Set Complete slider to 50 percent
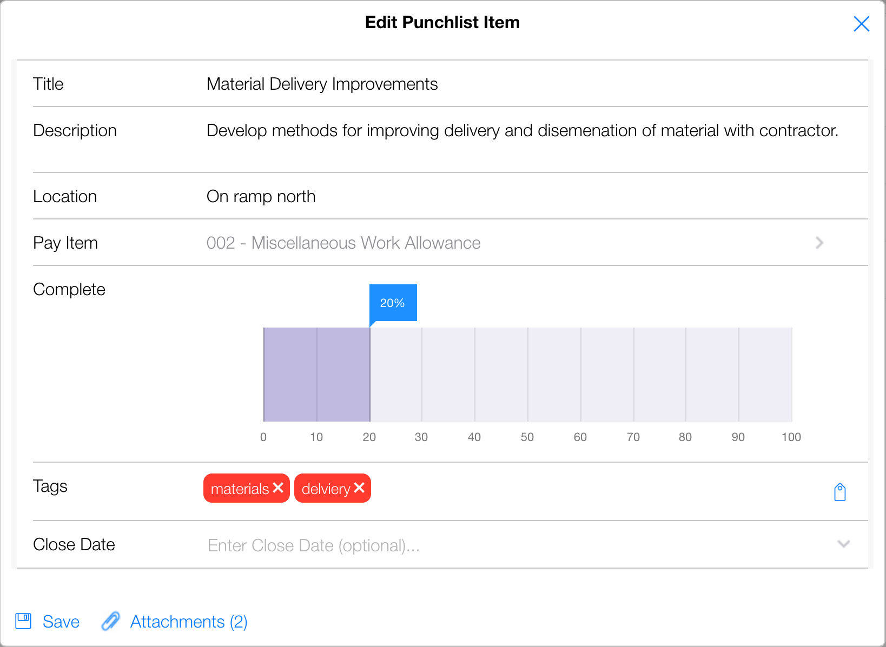This screenshot has width=886, height=647. pyautogui.click(x=528, y=374)
